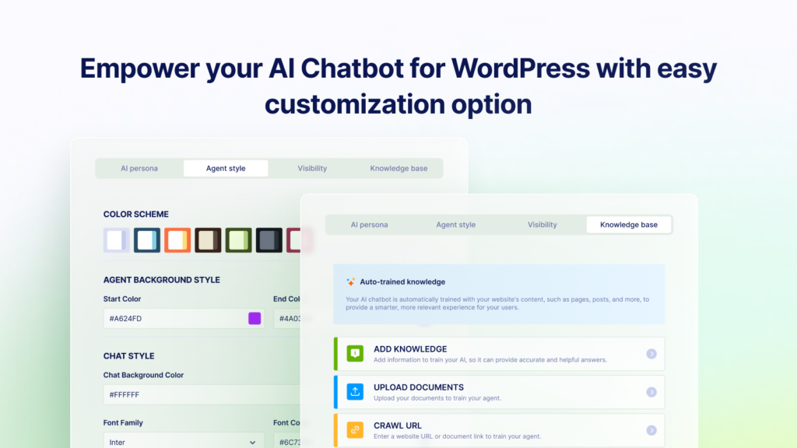Choose the orange color scheme

(x=177, y=240)
